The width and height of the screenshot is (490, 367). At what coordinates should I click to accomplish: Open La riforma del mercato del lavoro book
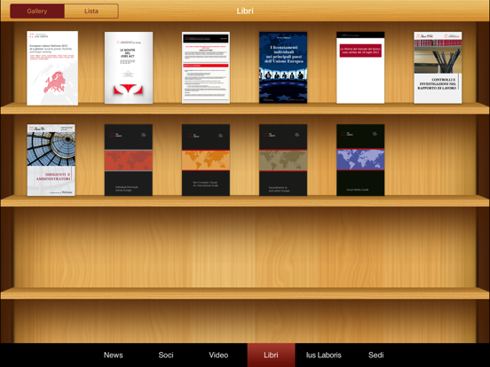[360, 67]
